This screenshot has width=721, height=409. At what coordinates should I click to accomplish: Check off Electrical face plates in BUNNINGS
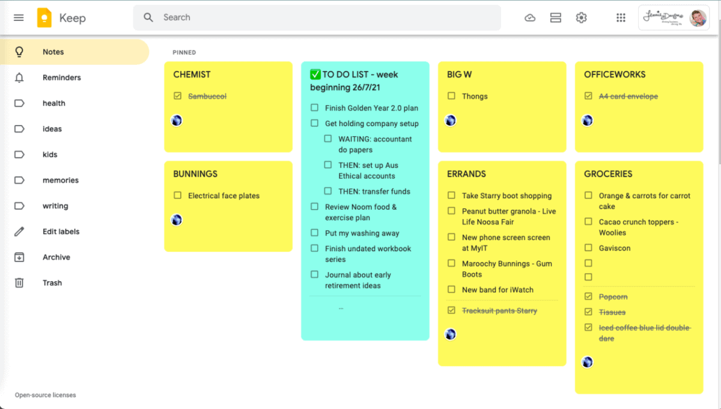point(177,195)
